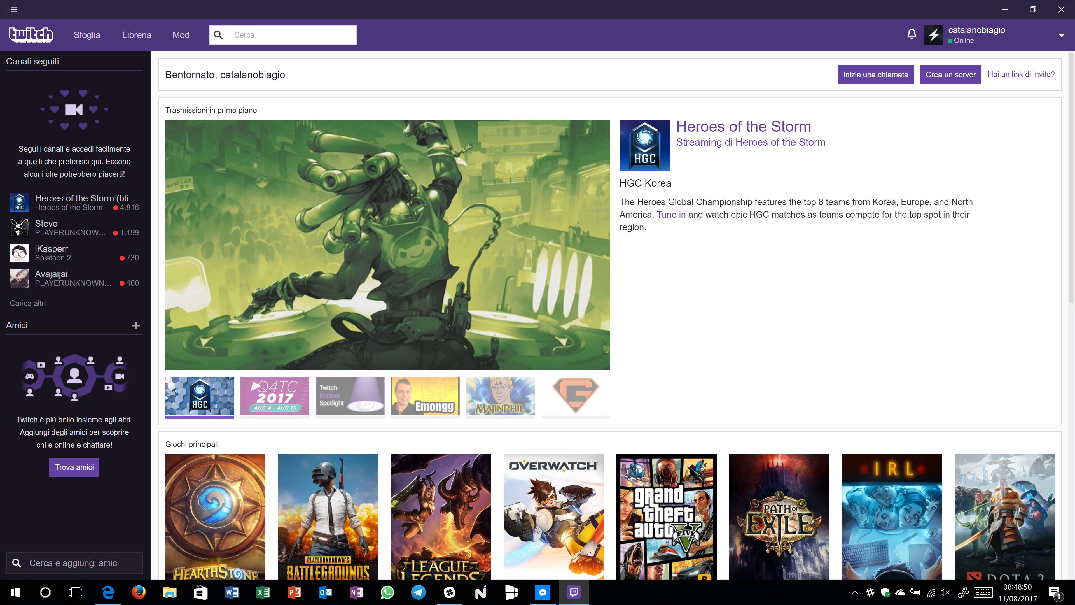The width and height of the screenshot is (1075, 605).
Task: Select the HGC featured stream thumbnail
Action: pos(200,396)
